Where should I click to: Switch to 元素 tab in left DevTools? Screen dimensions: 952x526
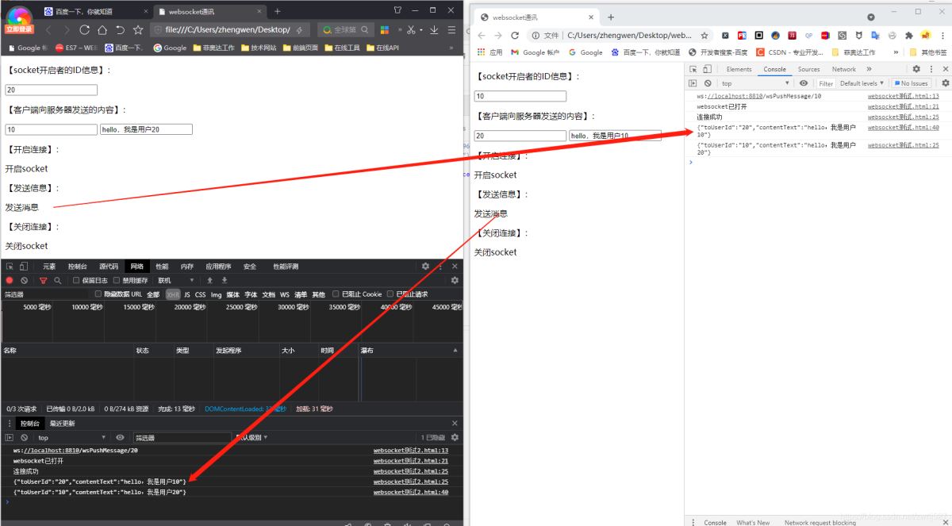[x=49, y=267]
